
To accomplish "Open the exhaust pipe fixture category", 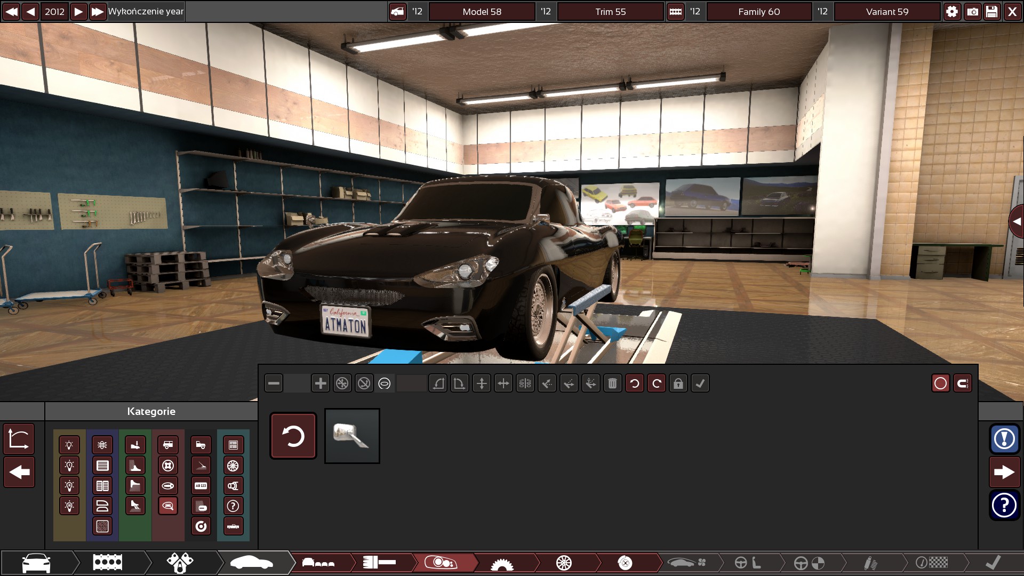I will [x=233, y=485].
